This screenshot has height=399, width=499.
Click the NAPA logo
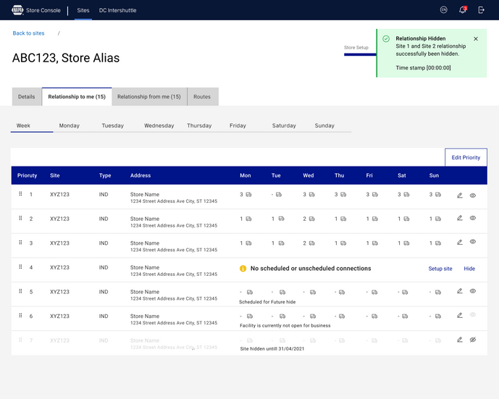pos(17,10)
